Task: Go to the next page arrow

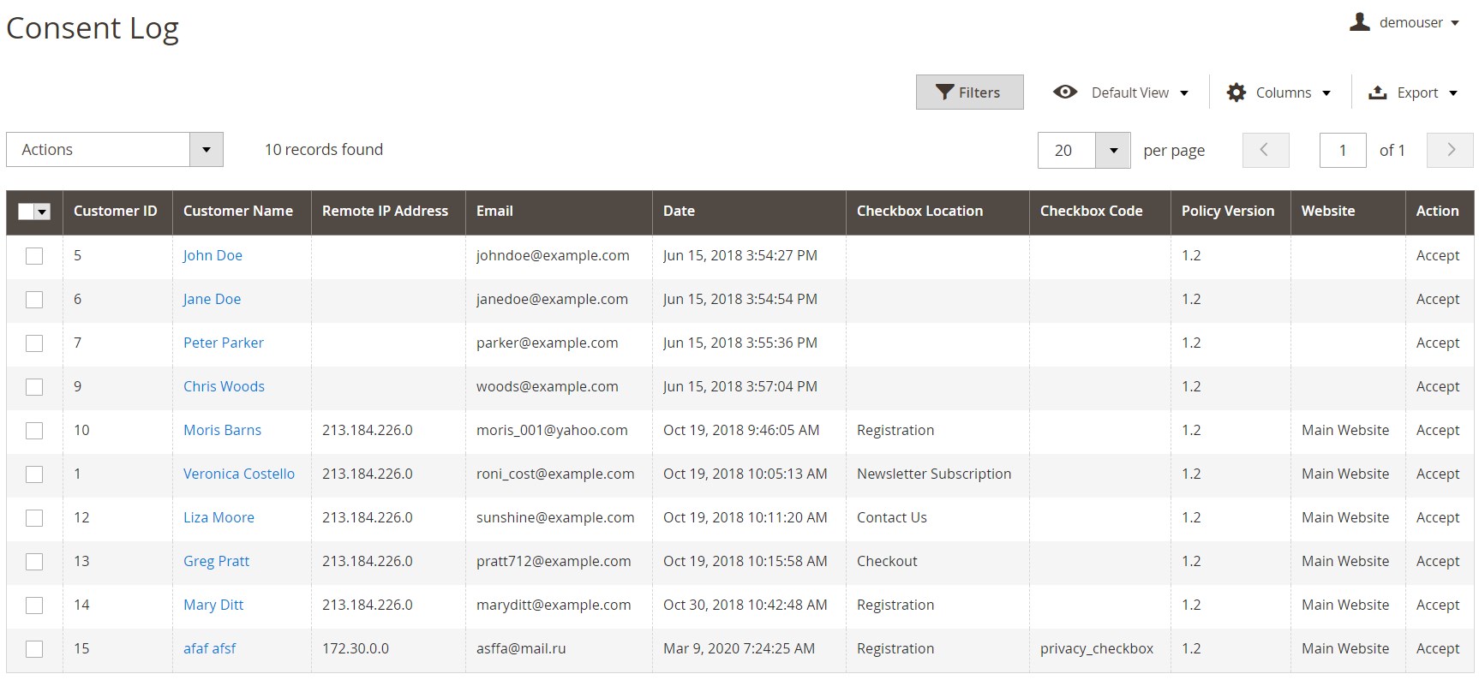Action: click(1450, 150)
